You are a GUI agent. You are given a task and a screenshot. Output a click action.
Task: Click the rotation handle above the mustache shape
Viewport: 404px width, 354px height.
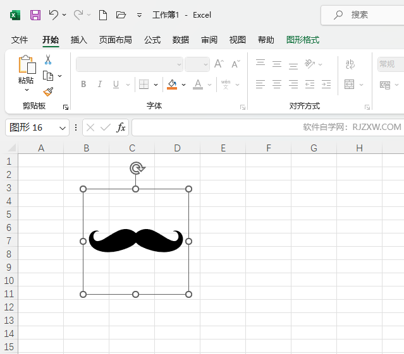[x=137, y=168]
